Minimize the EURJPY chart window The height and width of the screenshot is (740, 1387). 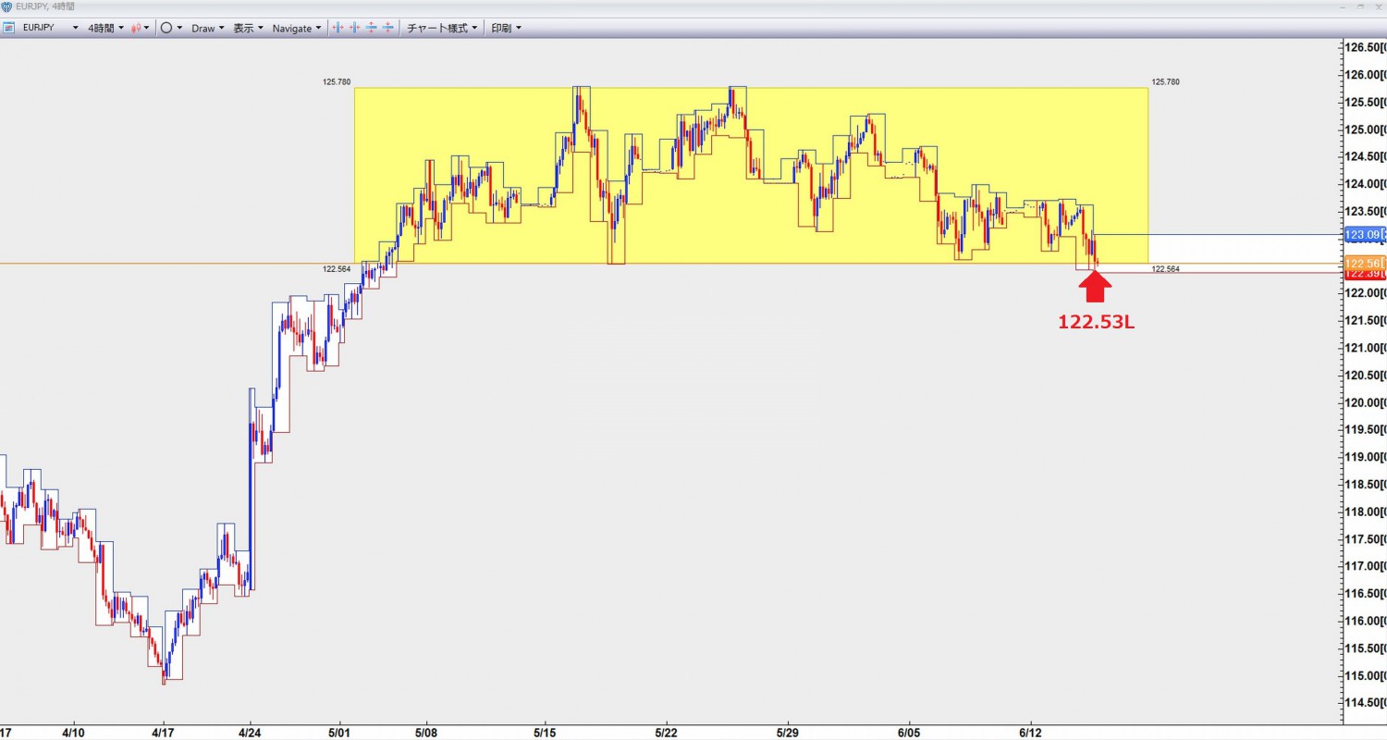click(1344, 6)
